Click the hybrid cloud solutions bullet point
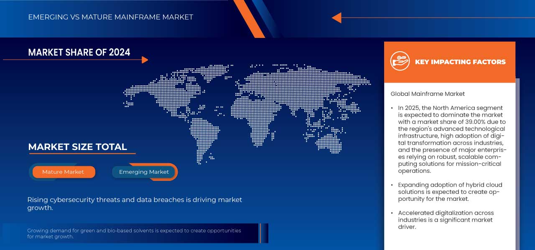This screenshot has height=250, width=535. pyautogui.click(x=450, y=192)
